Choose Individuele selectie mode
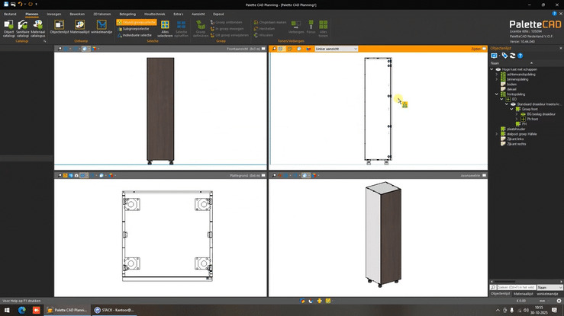This screenshot has width=564, height=316. [137, 35]
